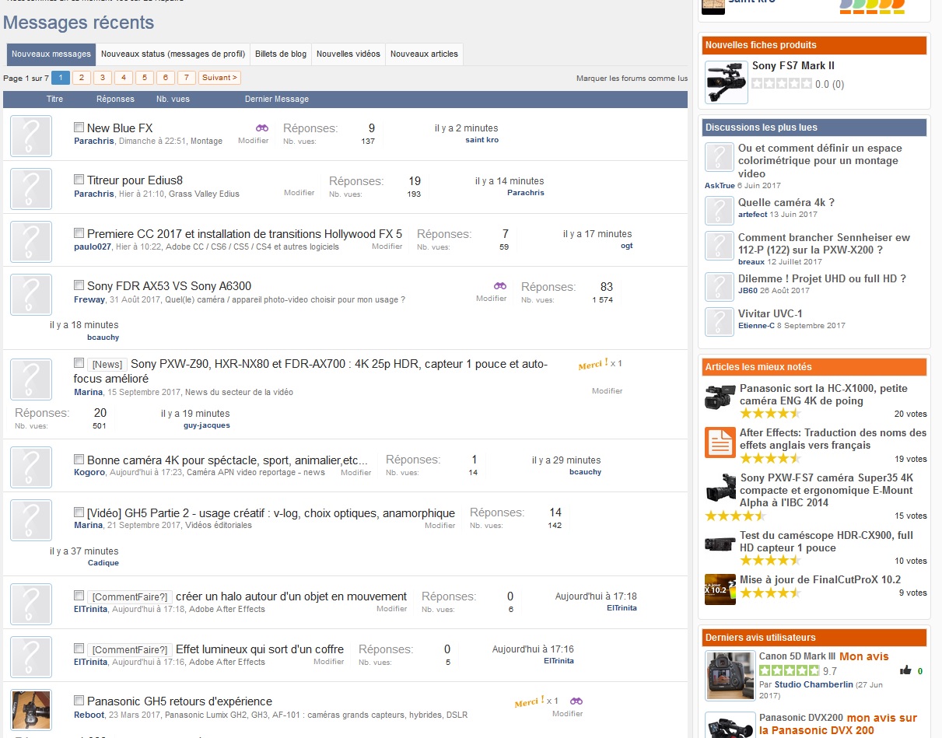Screen dimensions: 942x738
Task: Select the Nouveaux messages tab
Action: tap(51, 54)
